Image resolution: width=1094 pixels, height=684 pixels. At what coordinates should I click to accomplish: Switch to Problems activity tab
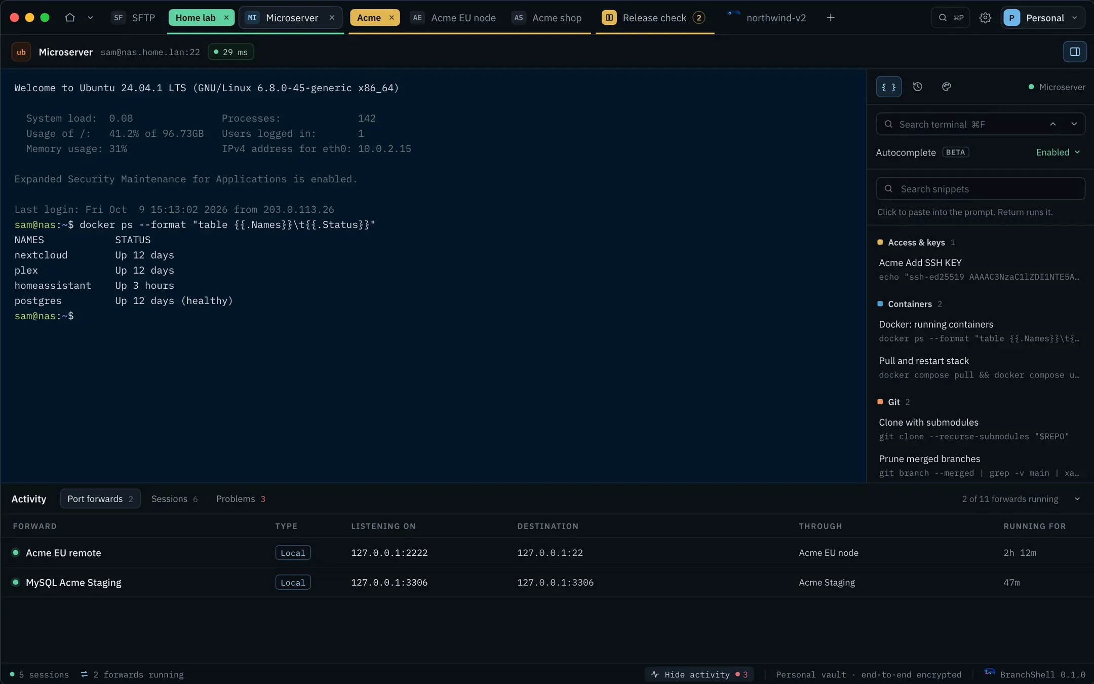(241, 499)
